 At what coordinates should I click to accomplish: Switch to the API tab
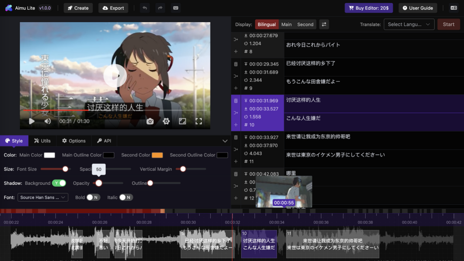104,141
